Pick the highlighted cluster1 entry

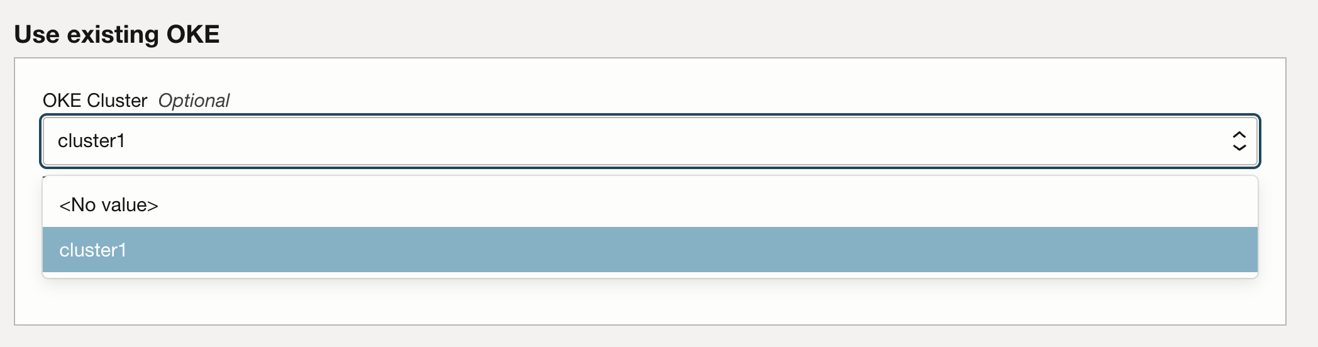click(93, 250)
